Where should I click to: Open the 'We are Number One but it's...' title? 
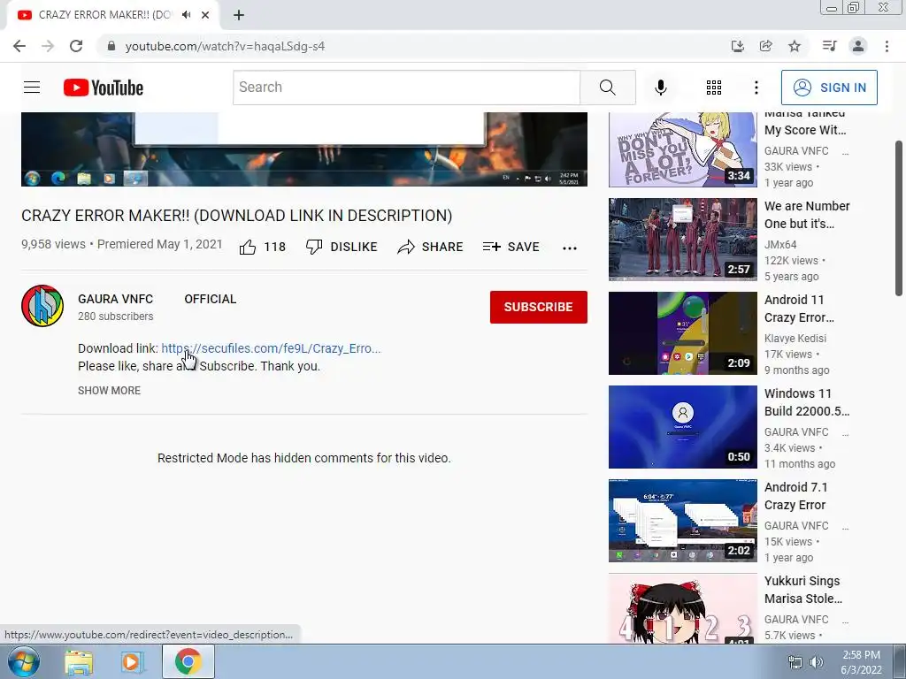click(807, 215)
